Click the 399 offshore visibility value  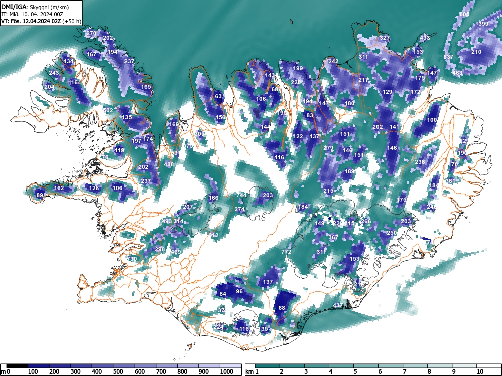484,24
